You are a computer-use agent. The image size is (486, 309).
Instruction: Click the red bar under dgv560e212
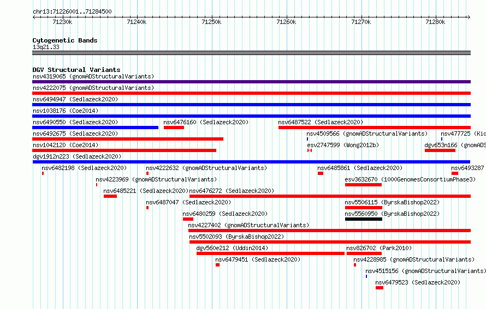(270, 253)
